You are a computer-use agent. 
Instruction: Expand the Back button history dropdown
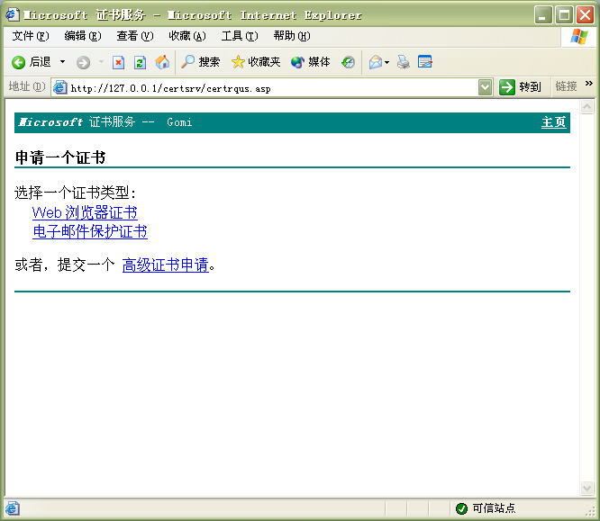pyautogui.click(x=62, y=61)
